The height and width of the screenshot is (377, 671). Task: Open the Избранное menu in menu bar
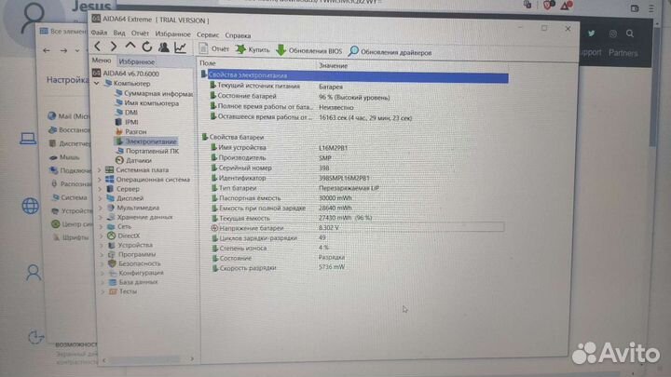click(172, 34)
